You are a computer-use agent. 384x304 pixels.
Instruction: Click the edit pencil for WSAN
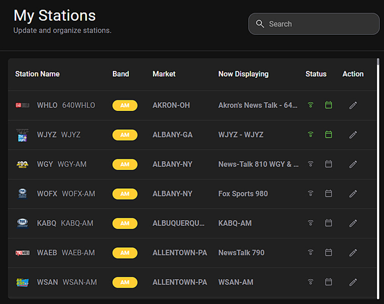(x=353, y=282)
